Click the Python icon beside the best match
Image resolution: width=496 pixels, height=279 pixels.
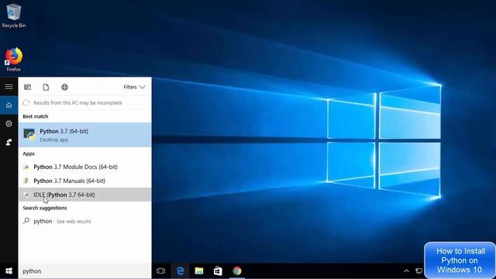click(29, 134)
